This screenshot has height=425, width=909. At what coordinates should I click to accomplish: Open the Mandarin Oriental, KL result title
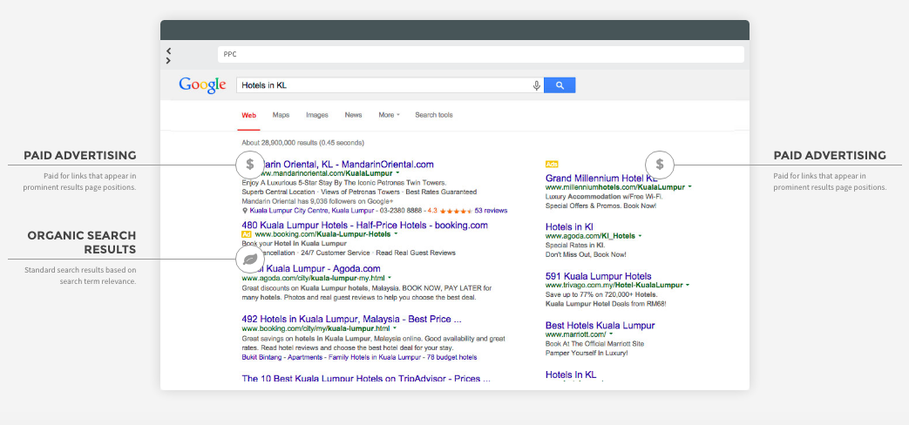pyautogui.click(x=349, y=165)
